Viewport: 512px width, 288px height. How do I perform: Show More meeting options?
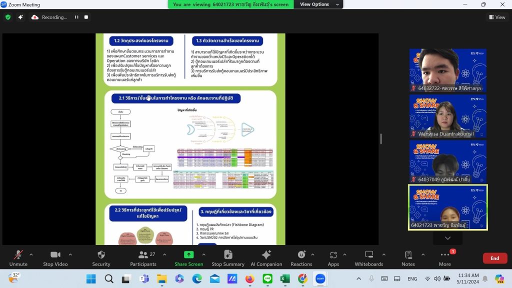tap(444, 258)
